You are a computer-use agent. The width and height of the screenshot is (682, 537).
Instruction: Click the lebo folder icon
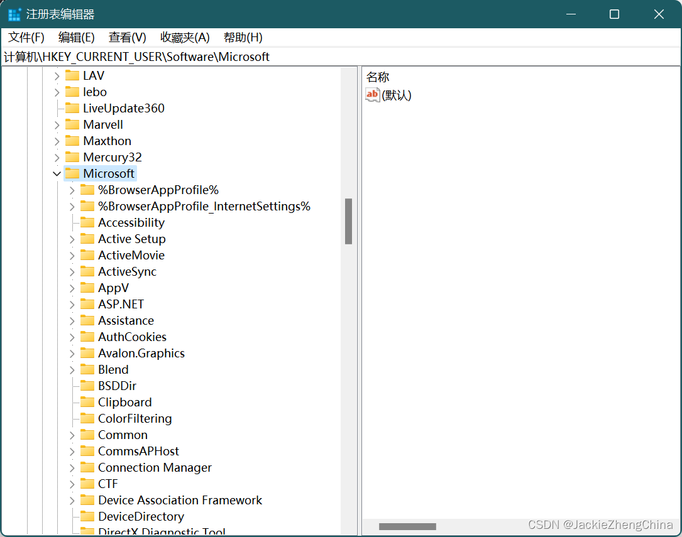(72, 92)
